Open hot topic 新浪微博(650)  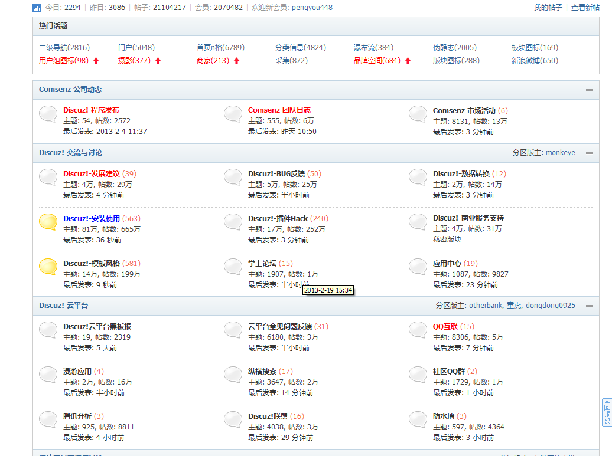click(x=535, y=60)
